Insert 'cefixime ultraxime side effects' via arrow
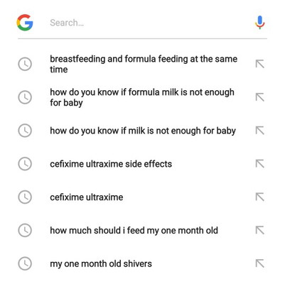Viewport: 285px width, 284px height. click(260, 164)
